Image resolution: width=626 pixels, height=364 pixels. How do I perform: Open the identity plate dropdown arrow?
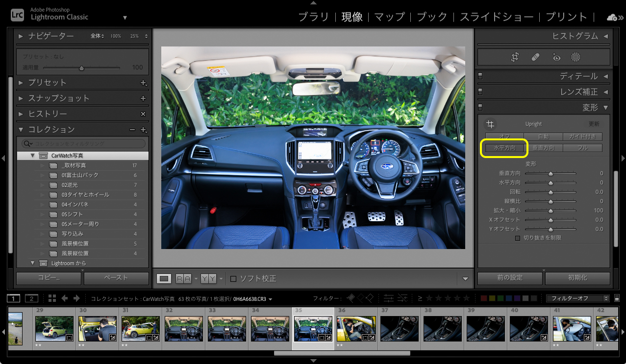(x=125, y=18)
